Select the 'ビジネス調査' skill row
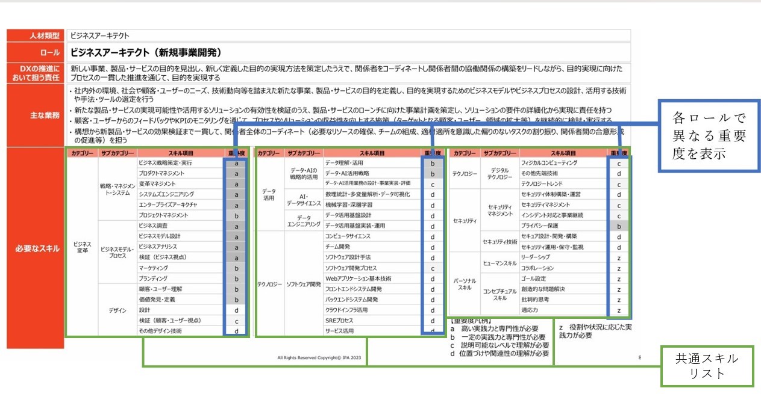The width and height of the screenshot is (761, 394). [154, 226]
